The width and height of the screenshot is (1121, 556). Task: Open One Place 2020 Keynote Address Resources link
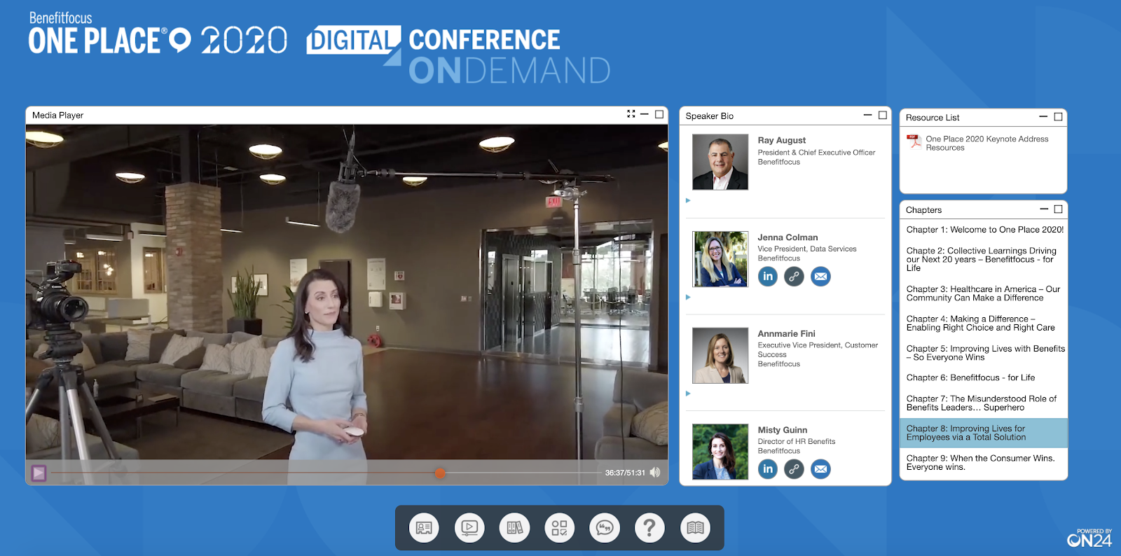(x=986, y=143)
